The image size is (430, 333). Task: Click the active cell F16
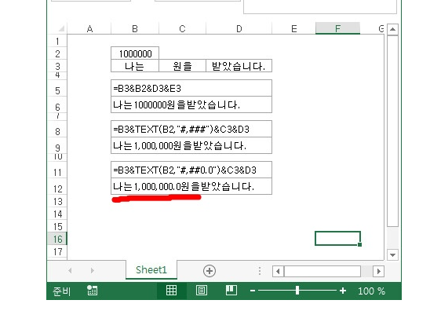(337, 238)
